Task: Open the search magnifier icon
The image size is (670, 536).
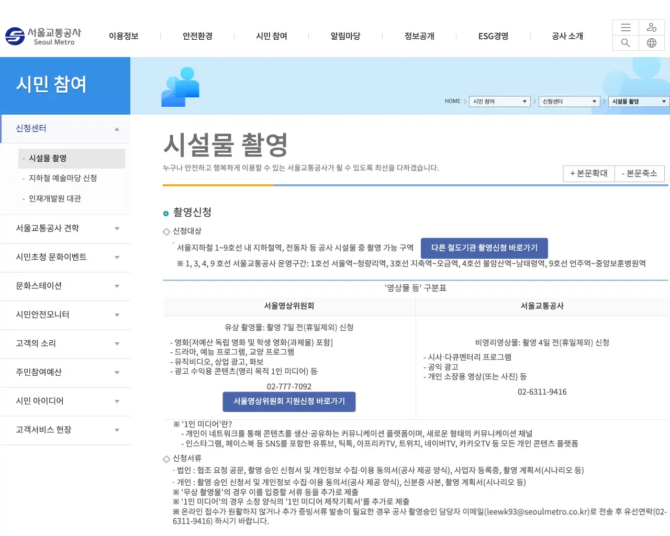Action: click(x=626, y=43)
